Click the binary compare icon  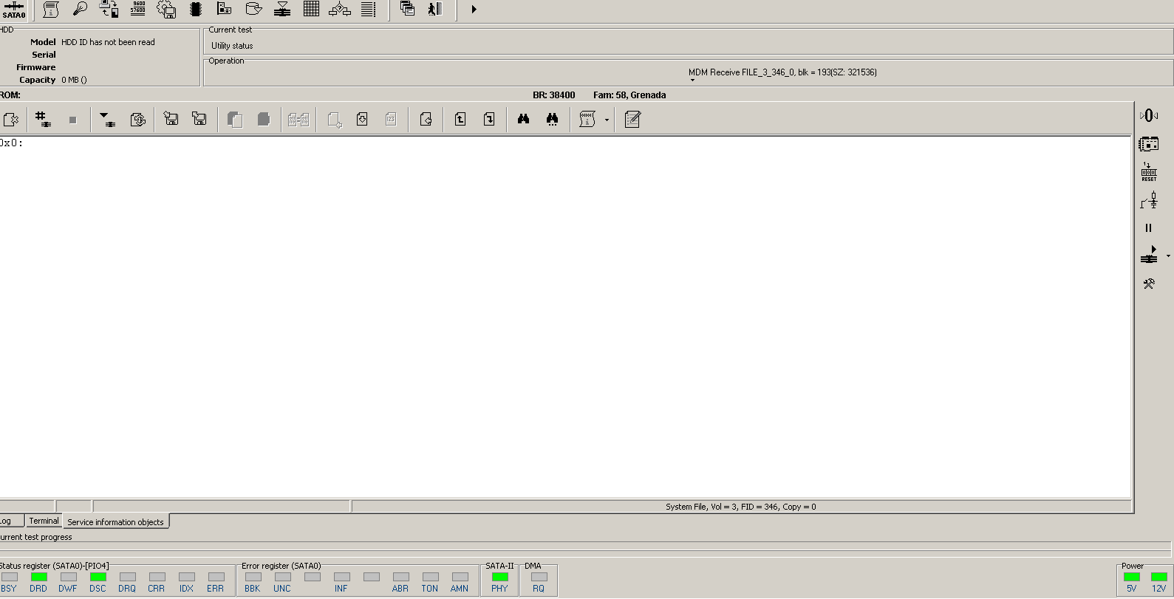298,120
